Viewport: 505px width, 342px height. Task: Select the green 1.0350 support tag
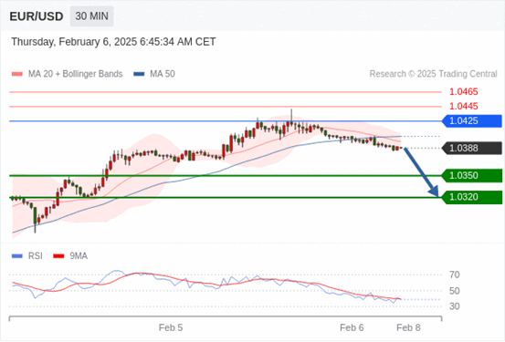click(472, 176)
